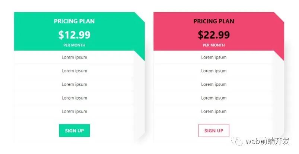This screenshot has height=154, width=299.
Task: Select last Lorem ipsum row in $12.99 plan
Action: [74, 111]
